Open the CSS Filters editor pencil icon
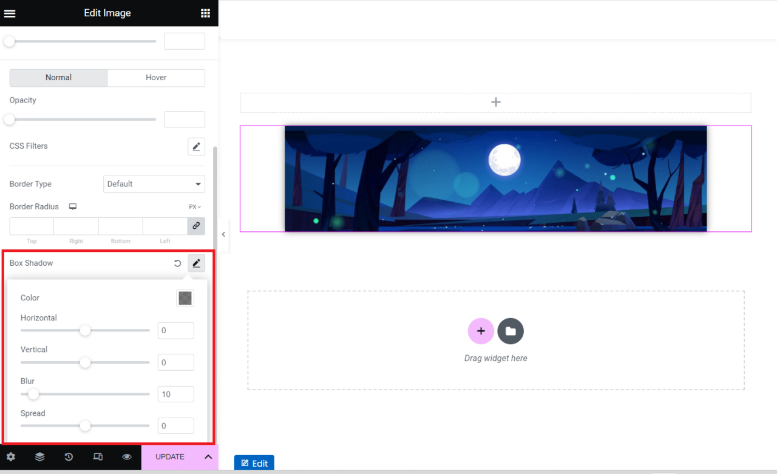 [195, 146]
